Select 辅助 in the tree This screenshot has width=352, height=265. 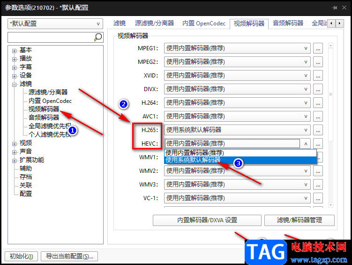click(x=26, y=168)
